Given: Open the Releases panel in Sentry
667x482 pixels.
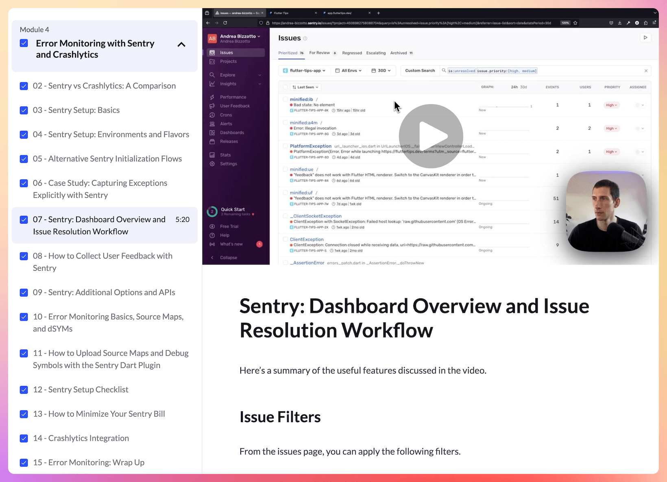Looking at the screenshot, I should 212,141.
